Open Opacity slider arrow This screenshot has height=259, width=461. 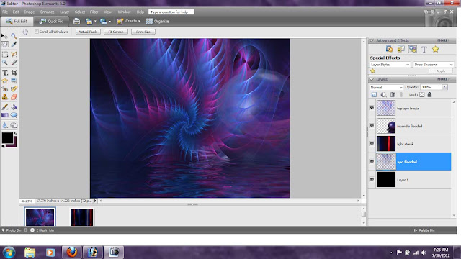pyautogui.click(x=445, y=87)
